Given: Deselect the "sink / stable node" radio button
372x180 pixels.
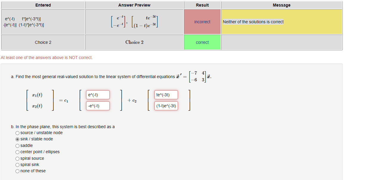Looking at the screenshot, I should click(x=17, y=139).
